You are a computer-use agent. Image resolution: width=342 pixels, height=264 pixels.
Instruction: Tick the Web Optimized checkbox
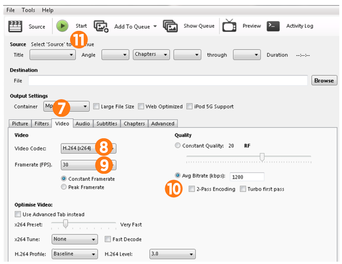[141, 107]
